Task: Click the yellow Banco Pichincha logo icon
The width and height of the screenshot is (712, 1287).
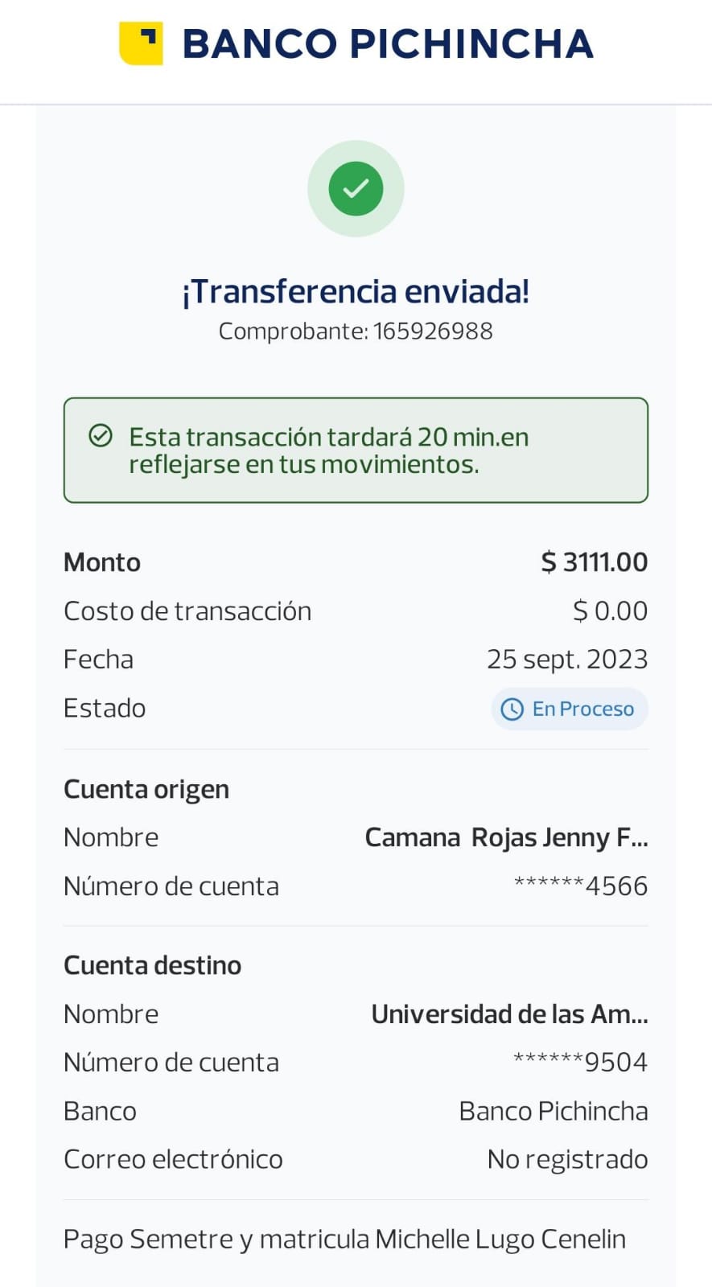Action: click(141, 43)
